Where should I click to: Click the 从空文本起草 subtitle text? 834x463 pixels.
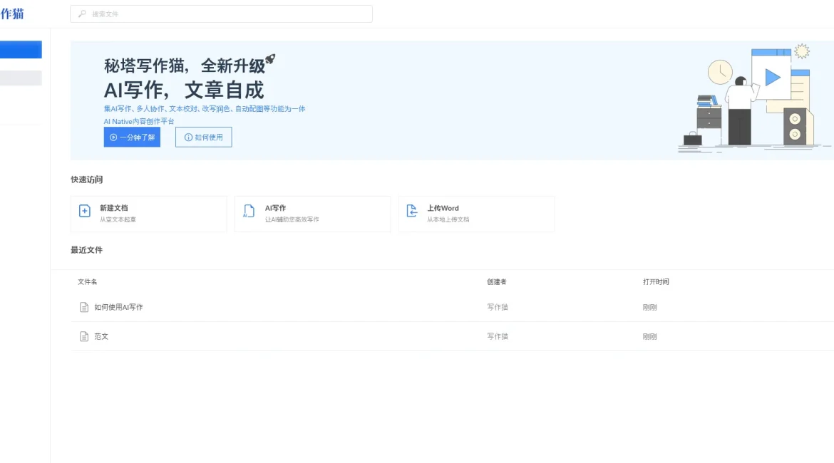(x=118, y=219)
